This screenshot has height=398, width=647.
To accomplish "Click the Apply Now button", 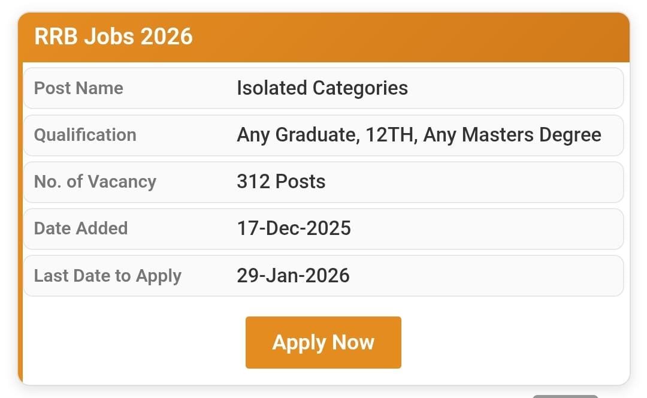I will coord(323,342).
